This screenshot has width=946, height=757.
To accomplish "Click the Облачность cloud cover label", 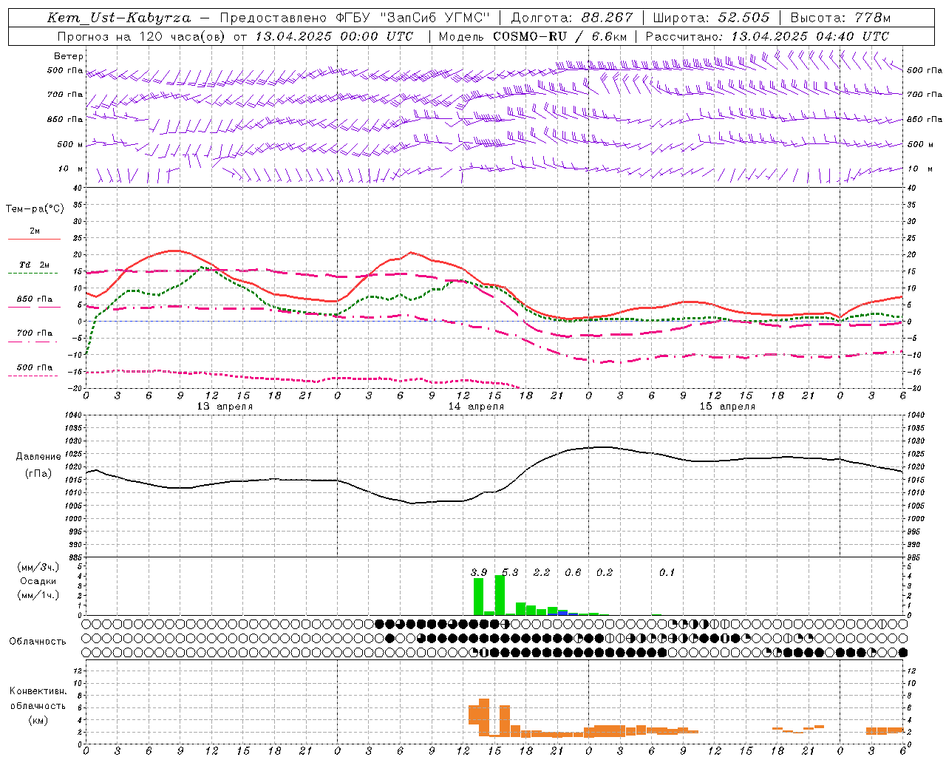I will coord(38,641).
